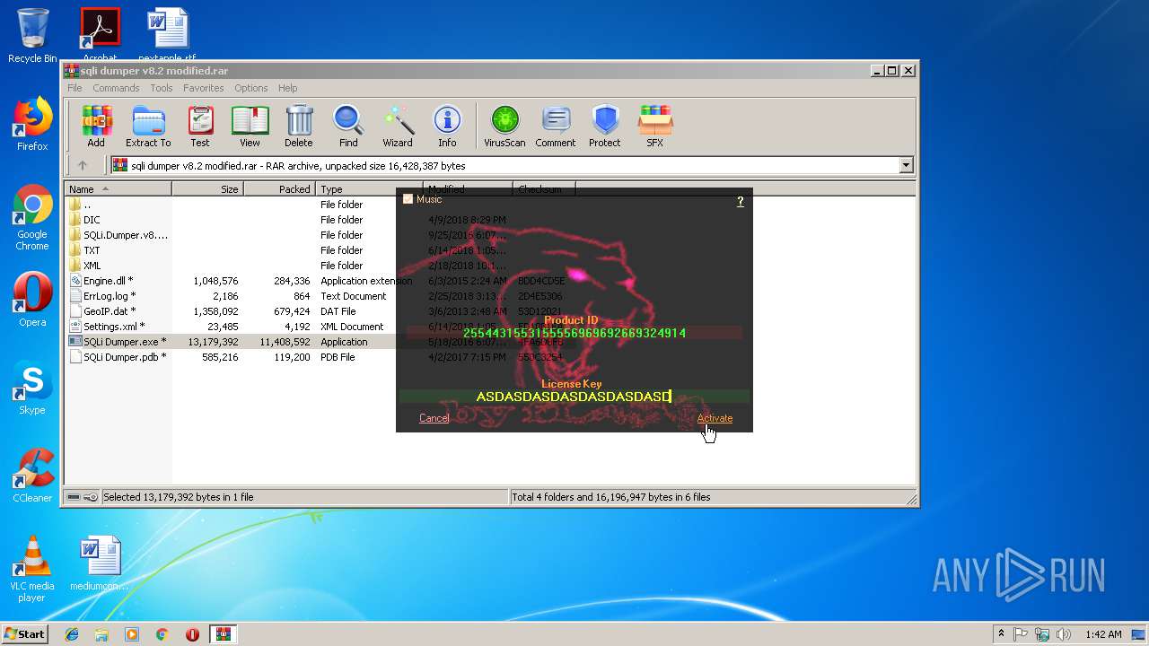The height and width of the screenshot is (646, 1149).
Task: Click the Cancel link in the dialog
Action: (x=434, y=418)
